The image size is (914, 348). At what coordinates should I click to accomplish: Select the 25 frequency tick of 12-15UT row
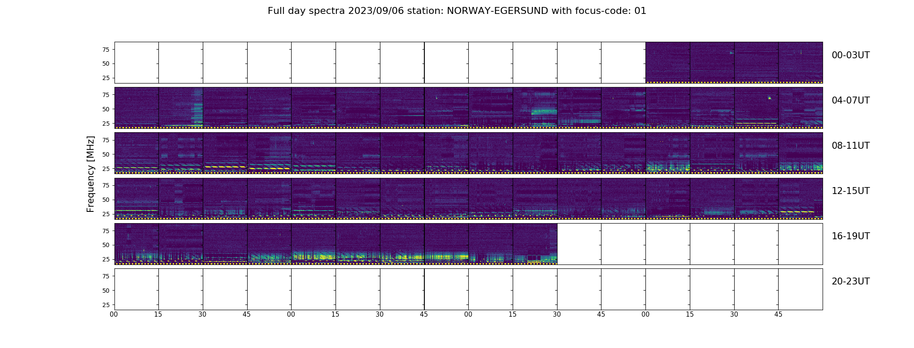pyautogui.click(x=106, y=214)
